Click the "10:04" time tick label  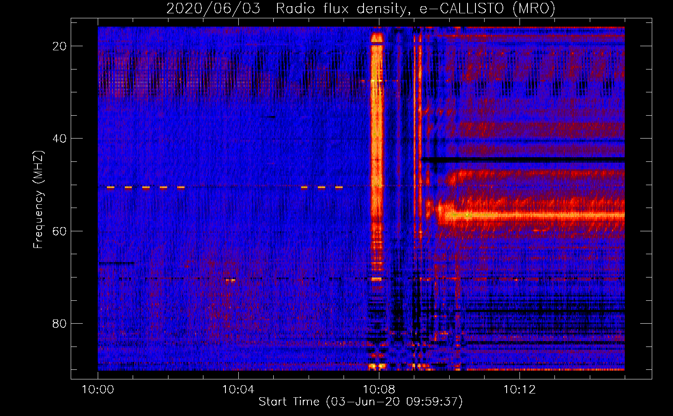[x=238, y=390]
